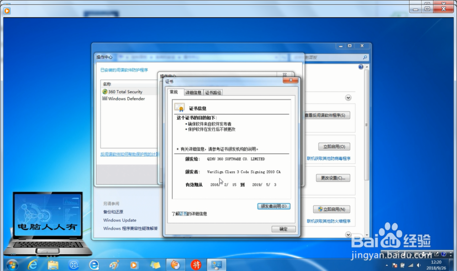Viewport: 457px width, 271px height.
Task: Open the sticky notes taskbar icon
Action: (x=155, y=265)
